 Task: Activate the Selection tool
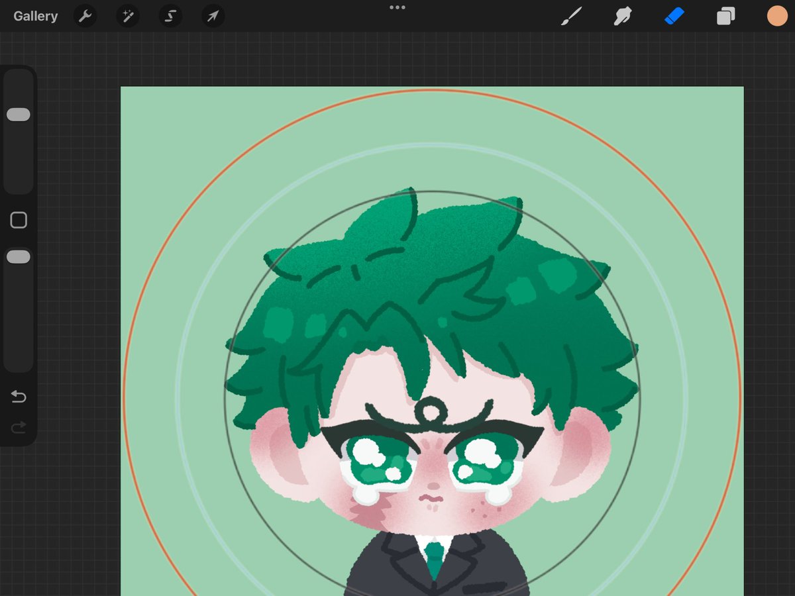[170, 16]
